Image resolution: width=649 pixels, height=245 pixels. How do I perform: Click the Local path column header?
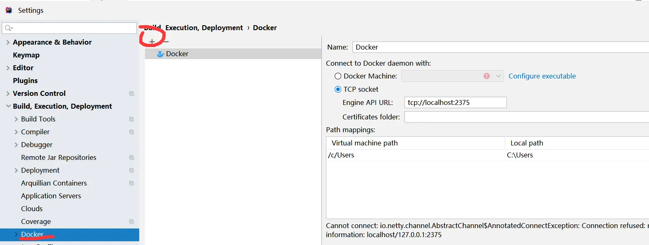(x=527, y=143)
